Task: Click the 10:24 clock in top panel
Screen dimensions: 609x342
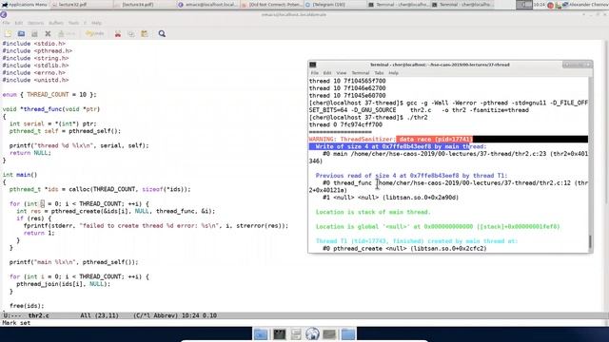Action: coord(540,5)
